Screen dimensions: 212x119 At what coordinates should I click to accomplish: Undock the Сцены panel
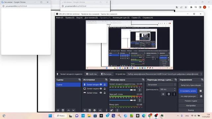[79, 80]
